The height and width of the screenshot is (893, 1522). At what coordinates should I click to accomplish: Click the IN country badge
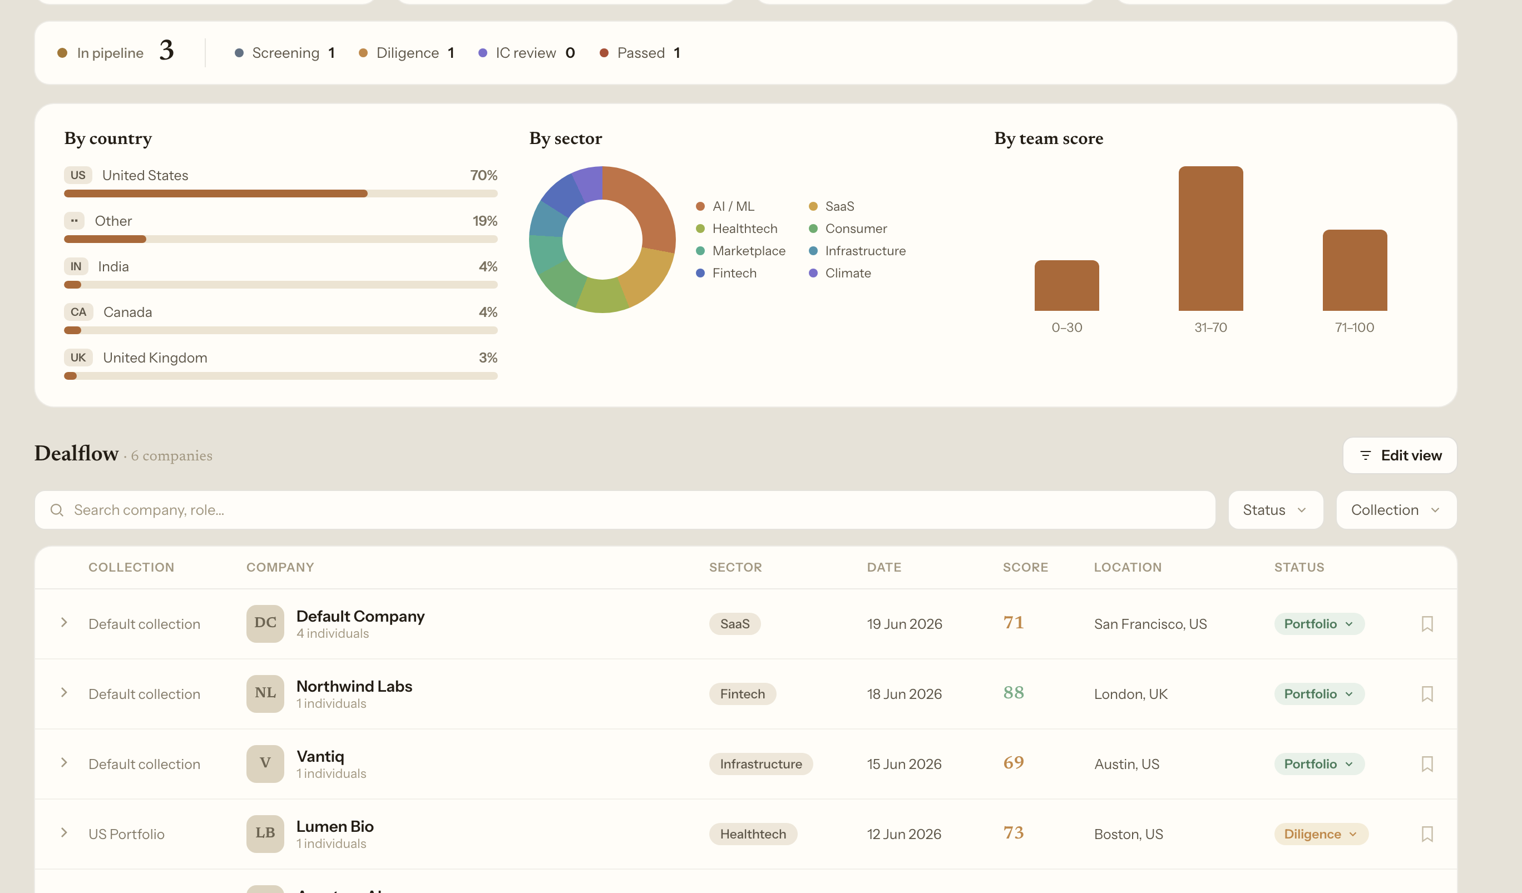(76, 266)
